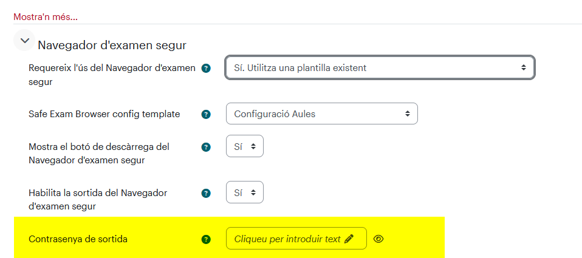Open the Sí dropdown for download button option
The height and width of the screenshot is (258, 582).
(x=245, y=146)
